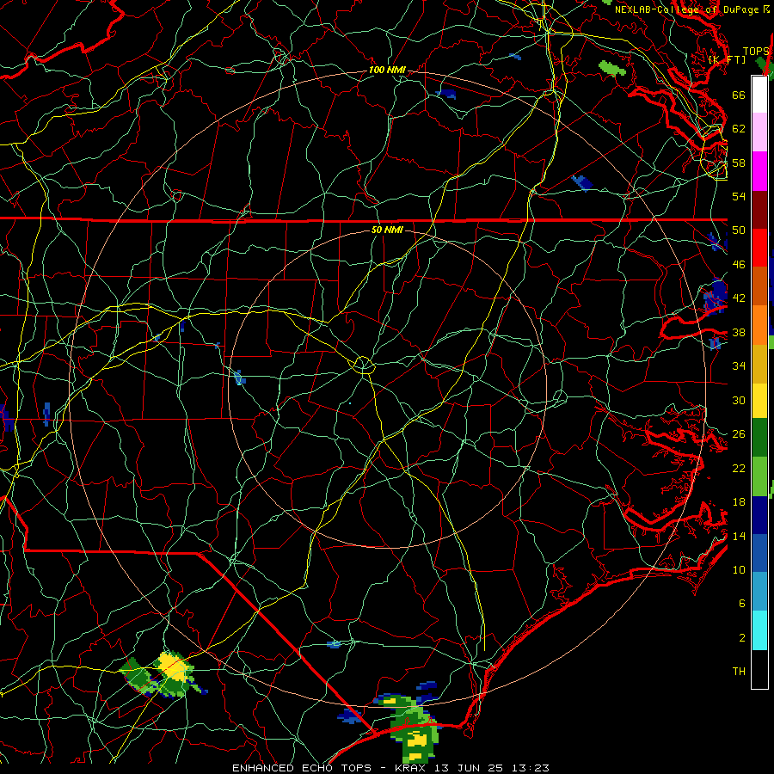
Task: Choose the light green legend band
Action: click(x=759, y=476)
